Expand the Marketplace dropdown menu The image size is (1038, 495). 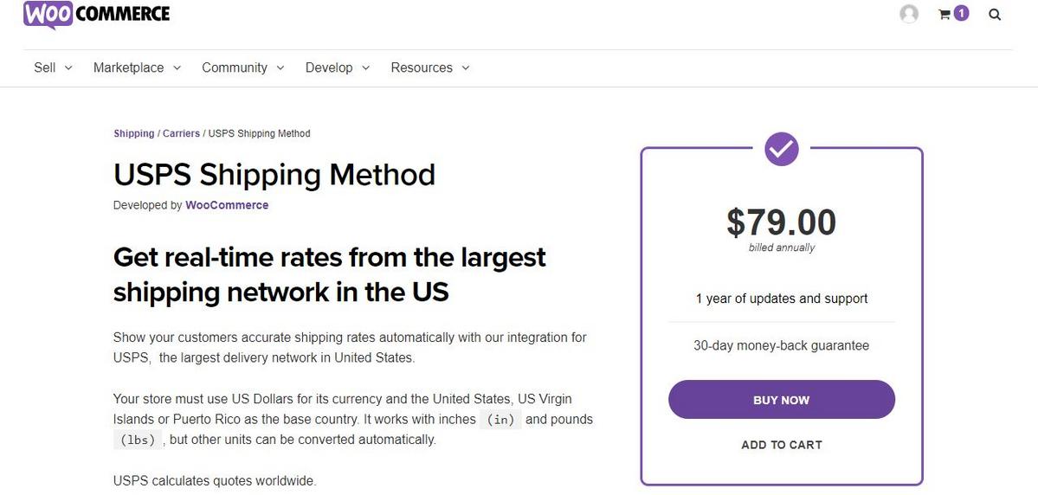(137, 67)
